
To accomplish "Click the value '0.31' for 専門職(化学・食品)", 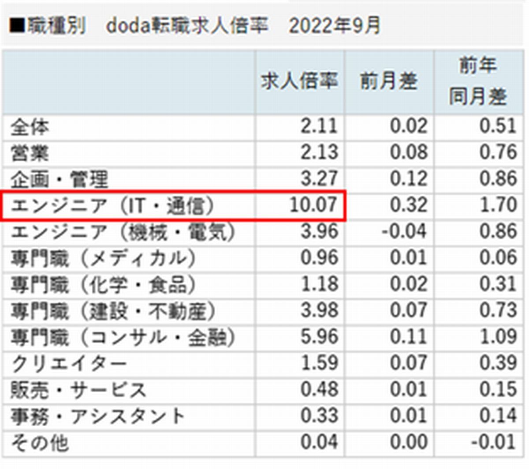I will point(498,284).
